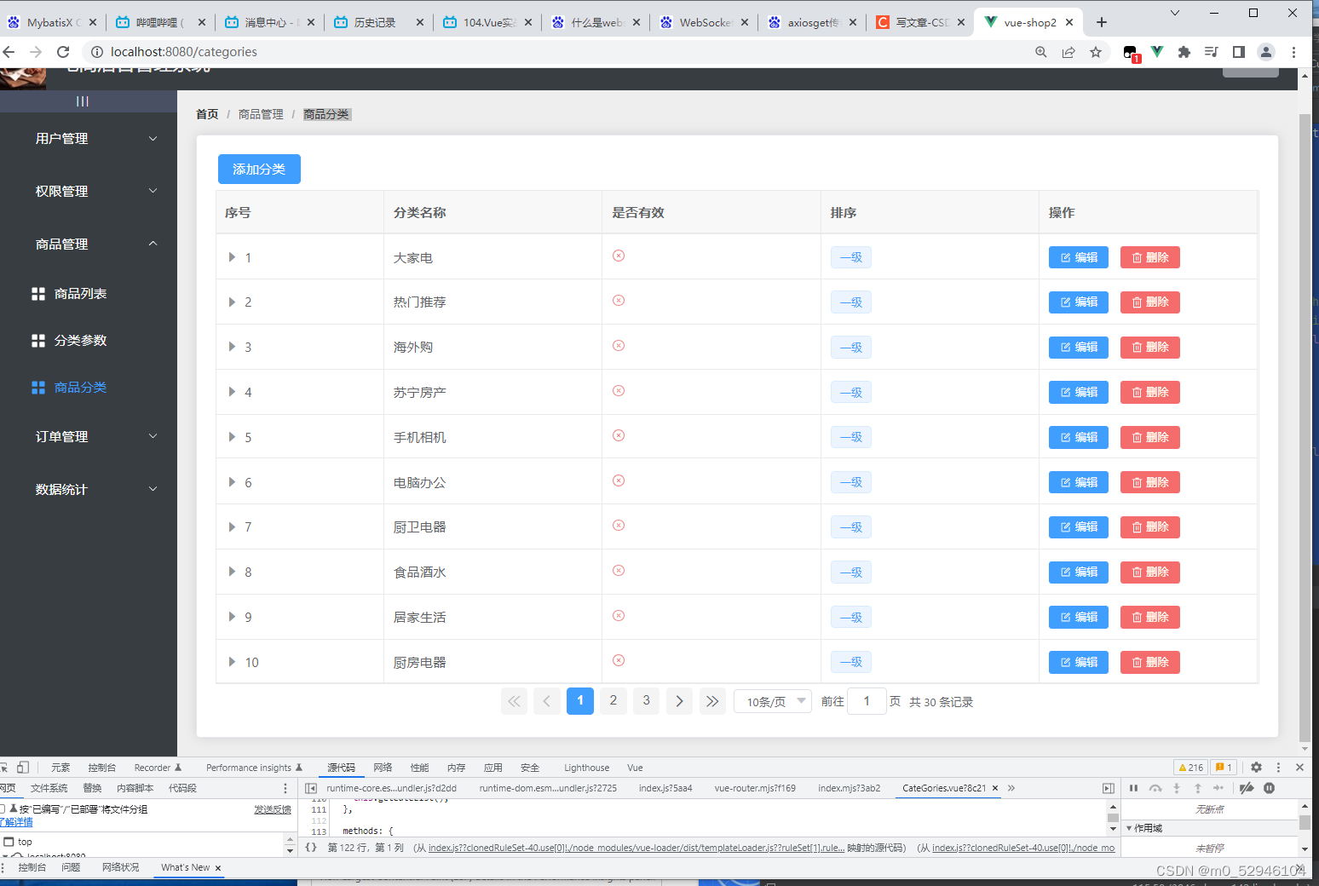Click the grid icon beside 商品列表
The width and height of the screenshot is (1319, 886).
click(38, 294)
